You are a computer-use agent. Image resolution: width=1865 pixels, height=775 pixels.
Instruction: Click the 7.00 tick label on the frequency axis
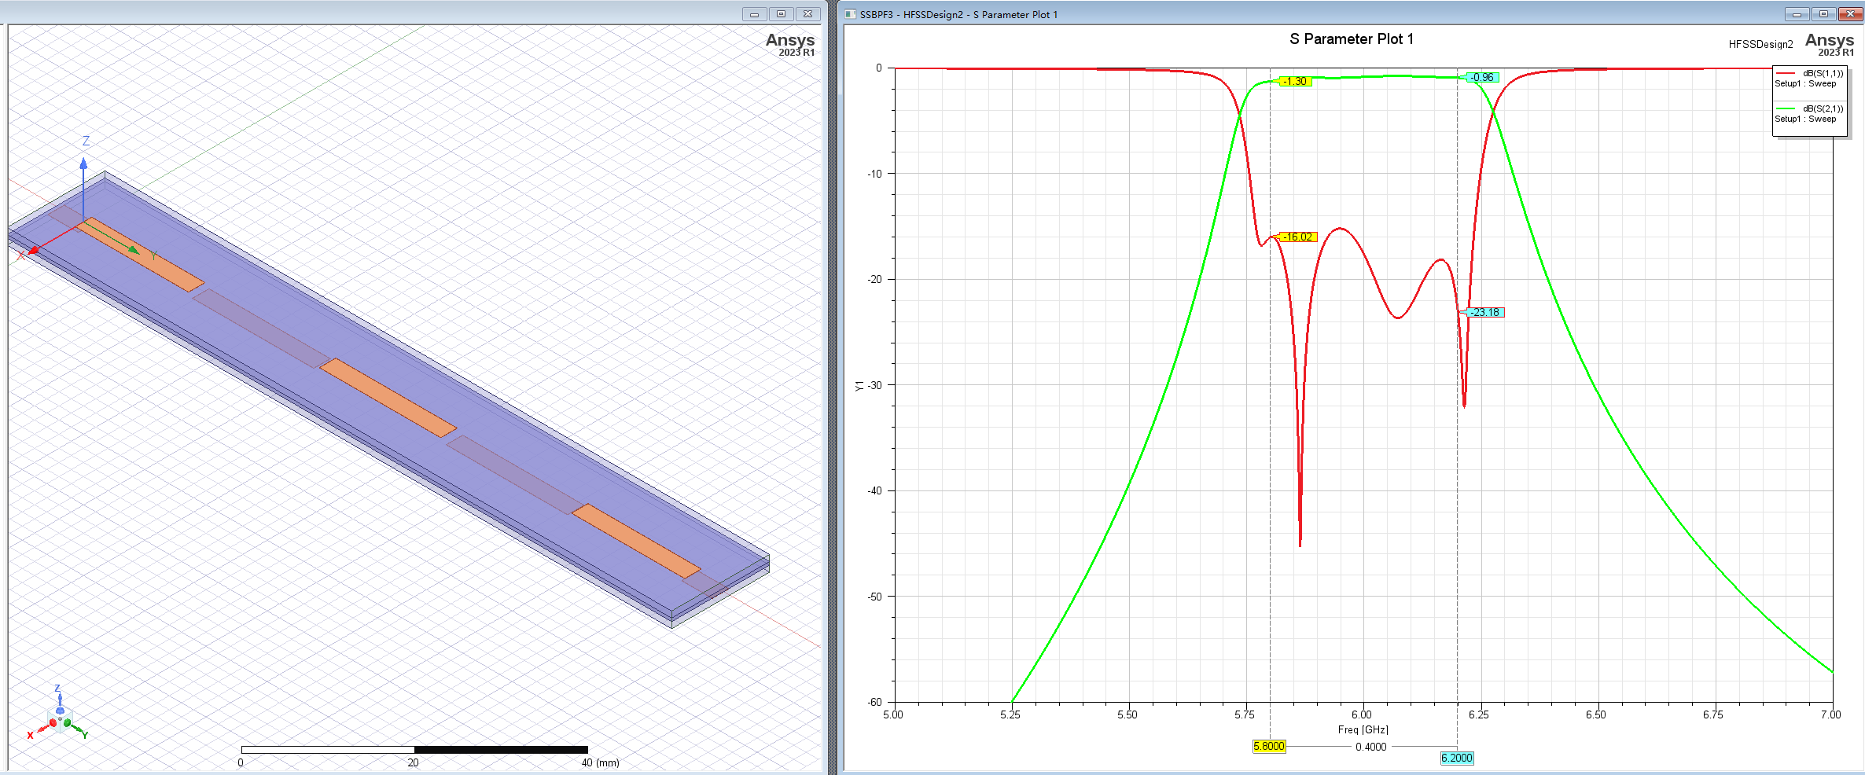point(1830,715)
